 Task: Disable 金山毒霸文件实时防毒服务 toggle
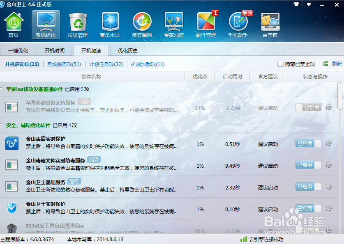click(308, 165)
